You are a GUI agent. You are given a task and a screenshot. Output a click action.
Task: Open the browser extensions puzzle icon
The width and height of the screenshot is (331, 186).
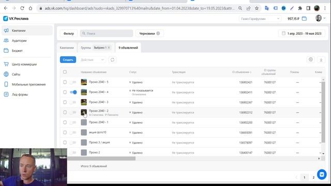point(300,8)
